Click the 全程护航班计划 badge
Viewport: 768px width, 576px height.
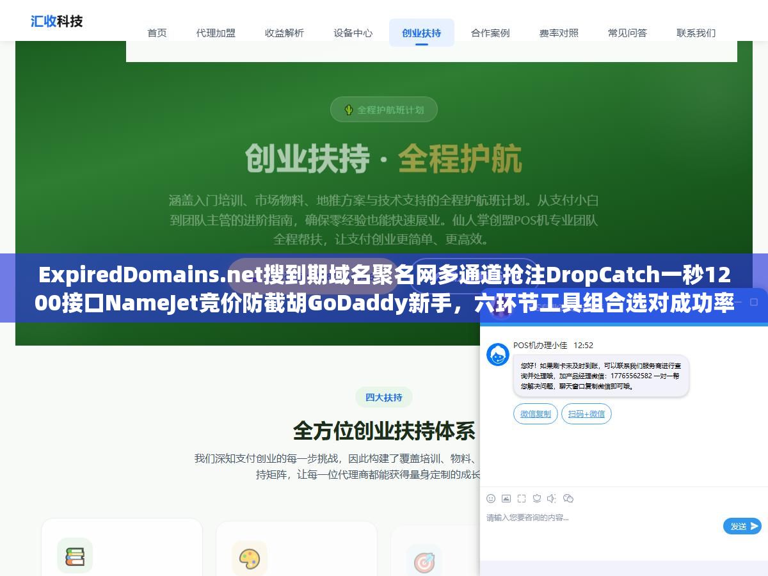point(384,109)
